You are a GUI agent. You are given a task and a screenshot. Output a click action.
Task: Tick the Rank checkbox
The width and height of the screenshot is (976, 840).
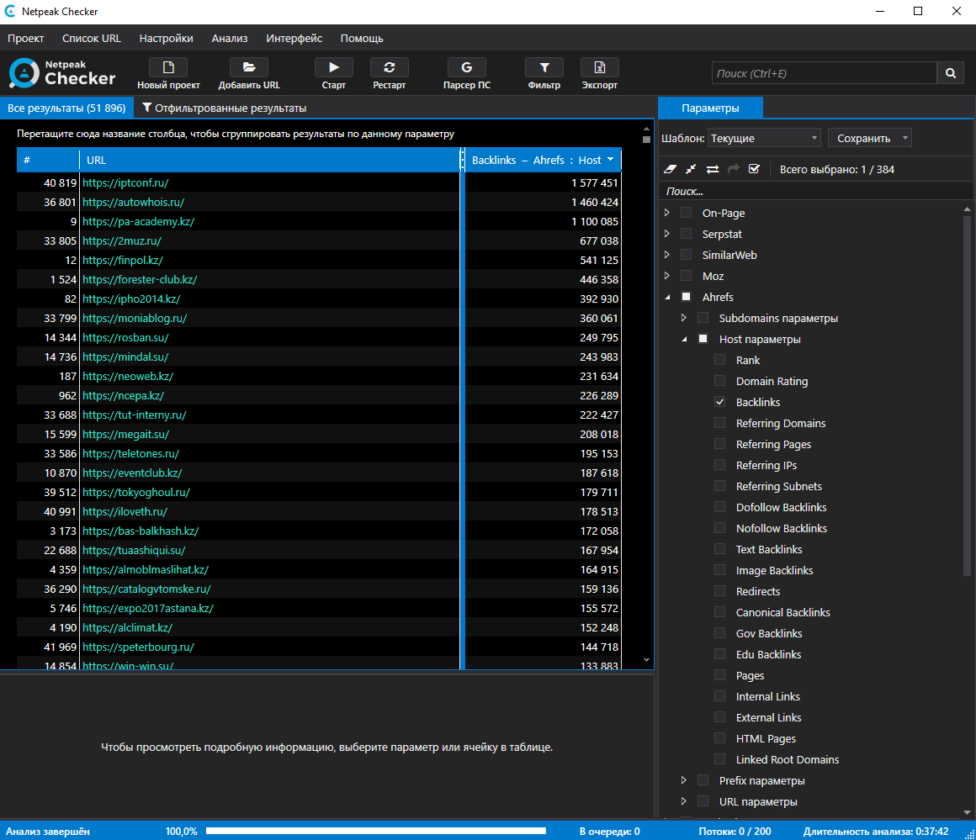[x=719, y=360]
